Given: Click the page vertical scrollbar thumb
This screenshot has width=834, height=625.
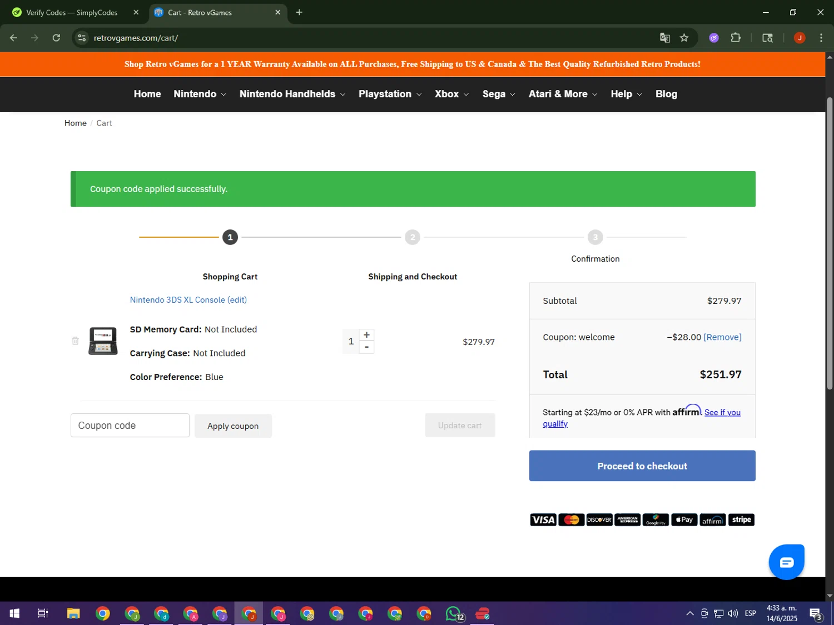Looking at the screenshot, I should 830,243.
